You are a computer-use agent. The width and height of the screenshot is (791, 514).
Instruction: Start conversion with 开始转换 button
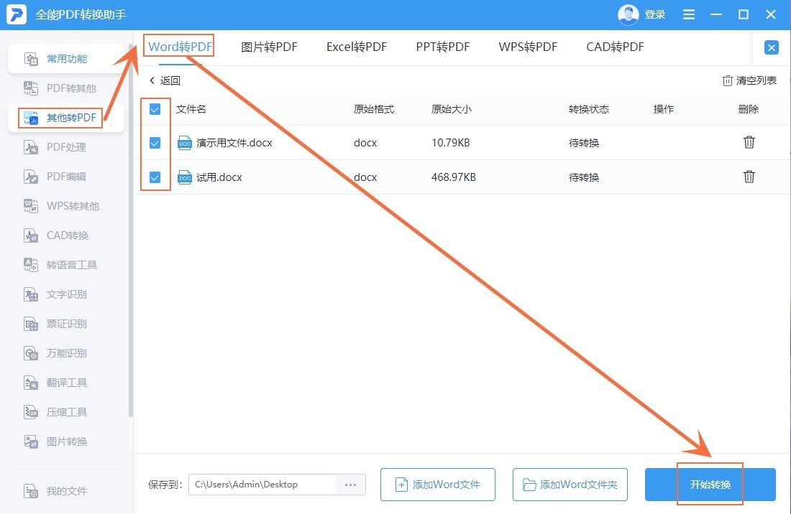point(709,485)
